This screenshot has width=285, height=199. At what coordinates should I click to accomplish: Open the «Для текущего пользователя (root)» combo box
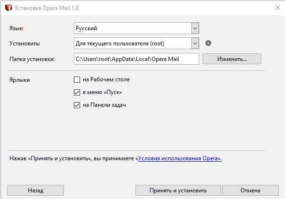tap(136, 43)
